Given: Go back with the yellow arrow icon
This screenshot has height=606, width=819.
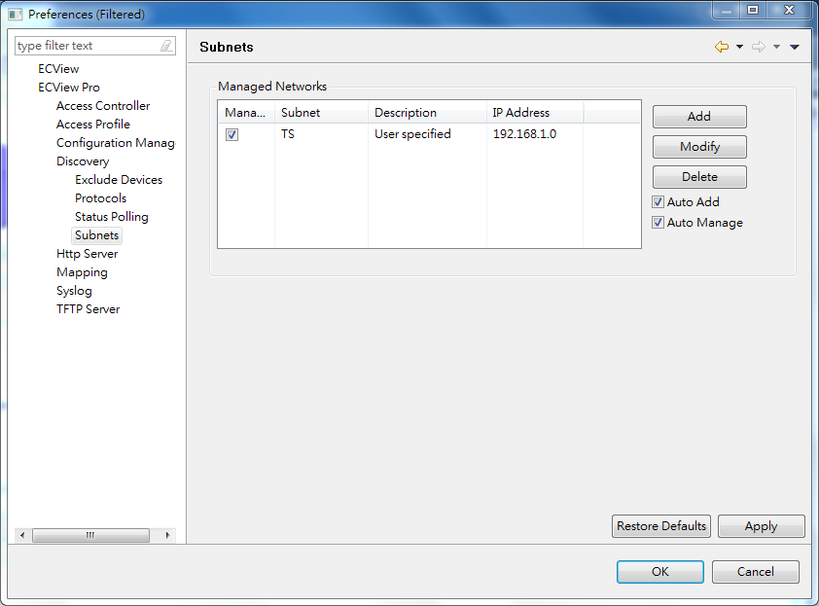Looking at the screenshot, I should click(722, 47).
